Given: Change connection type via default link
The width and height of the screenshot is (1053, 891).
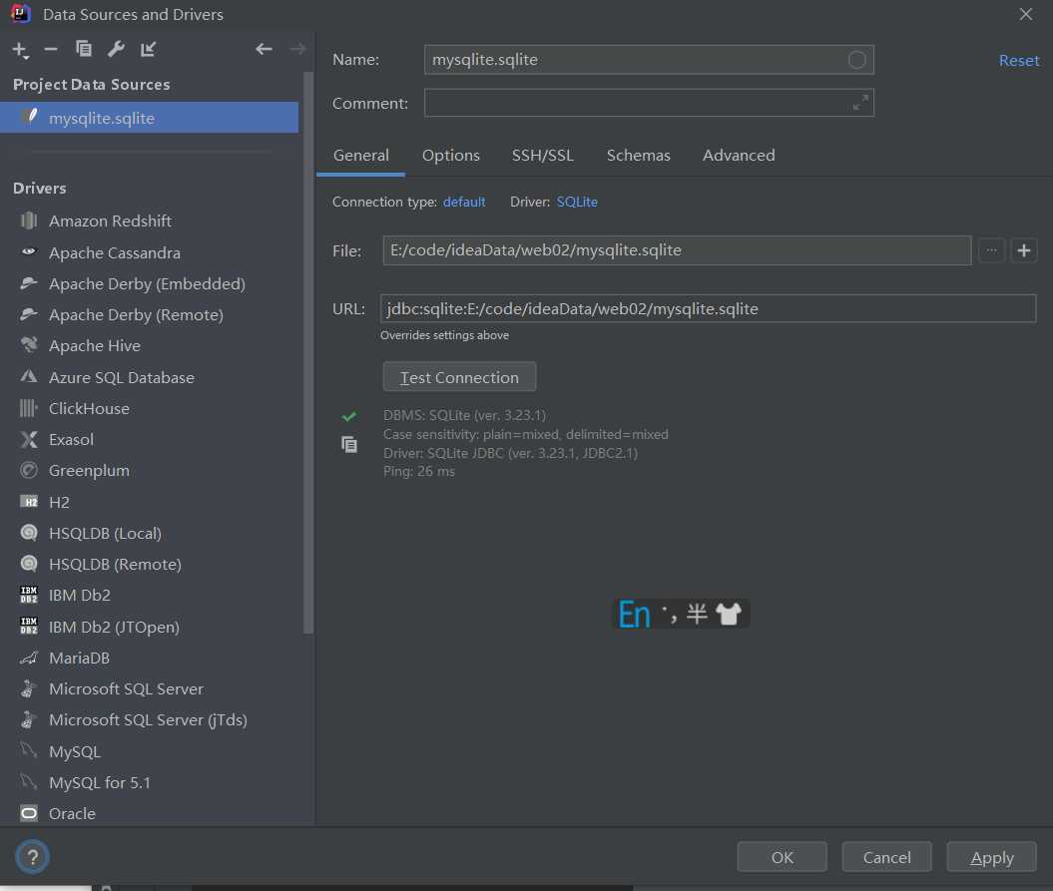Looking at the screenshot, I should [464, 203].
